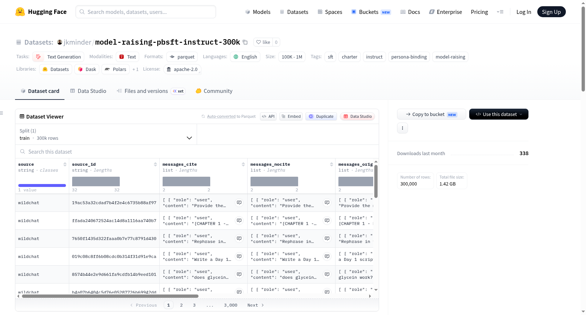Jump to page 3 of the table
The width and height of the screenshot is (586, 315).
pos(194,305)
